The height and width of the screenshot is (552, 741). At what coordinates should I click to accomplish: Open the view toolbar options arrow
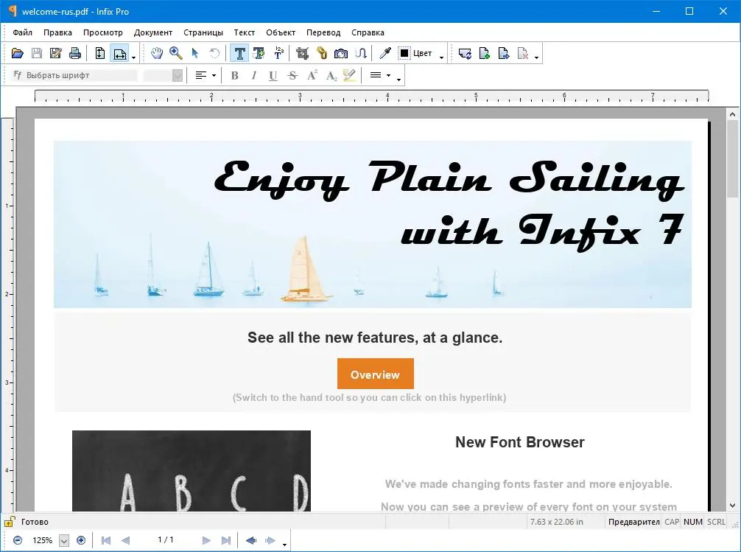134,57
